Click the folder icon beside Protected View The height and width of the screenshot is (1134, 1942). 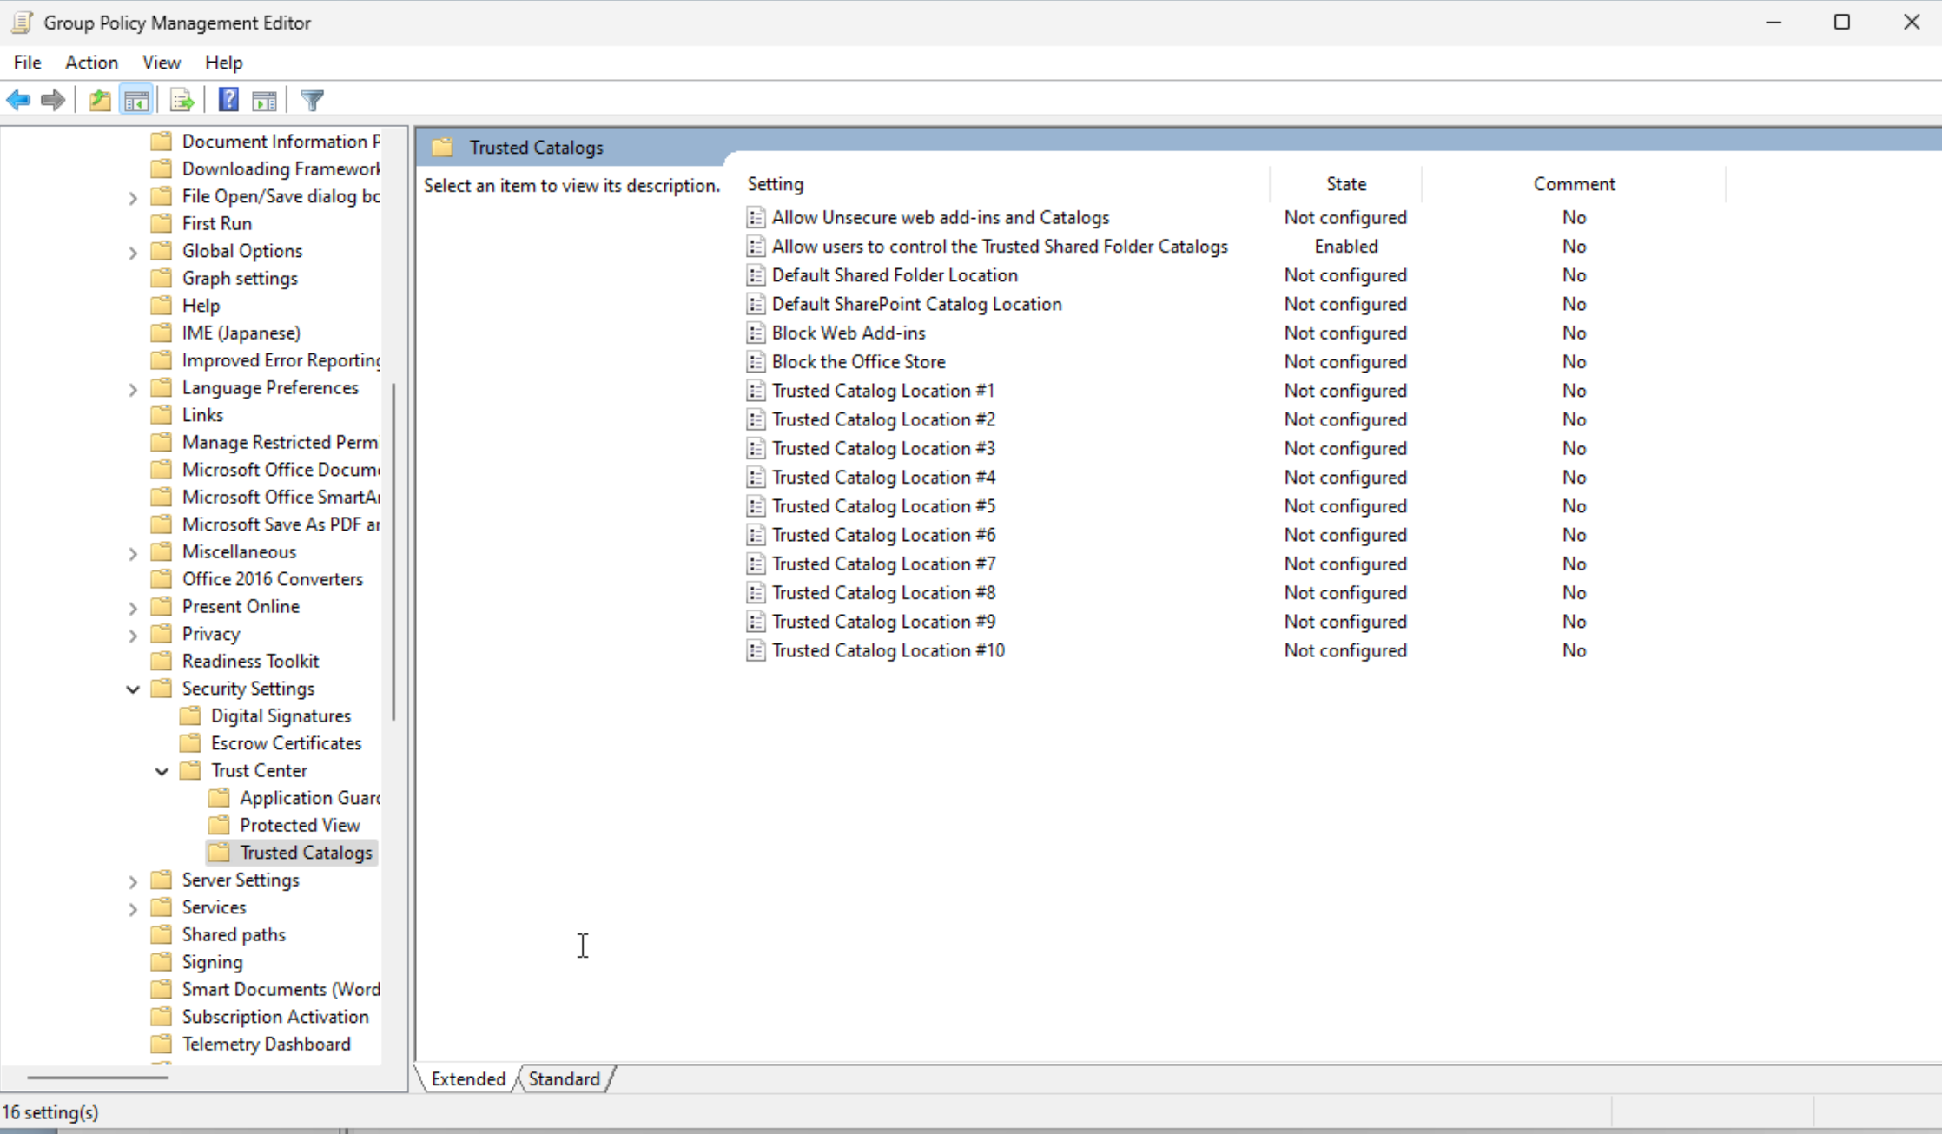(x=220, y=825)
